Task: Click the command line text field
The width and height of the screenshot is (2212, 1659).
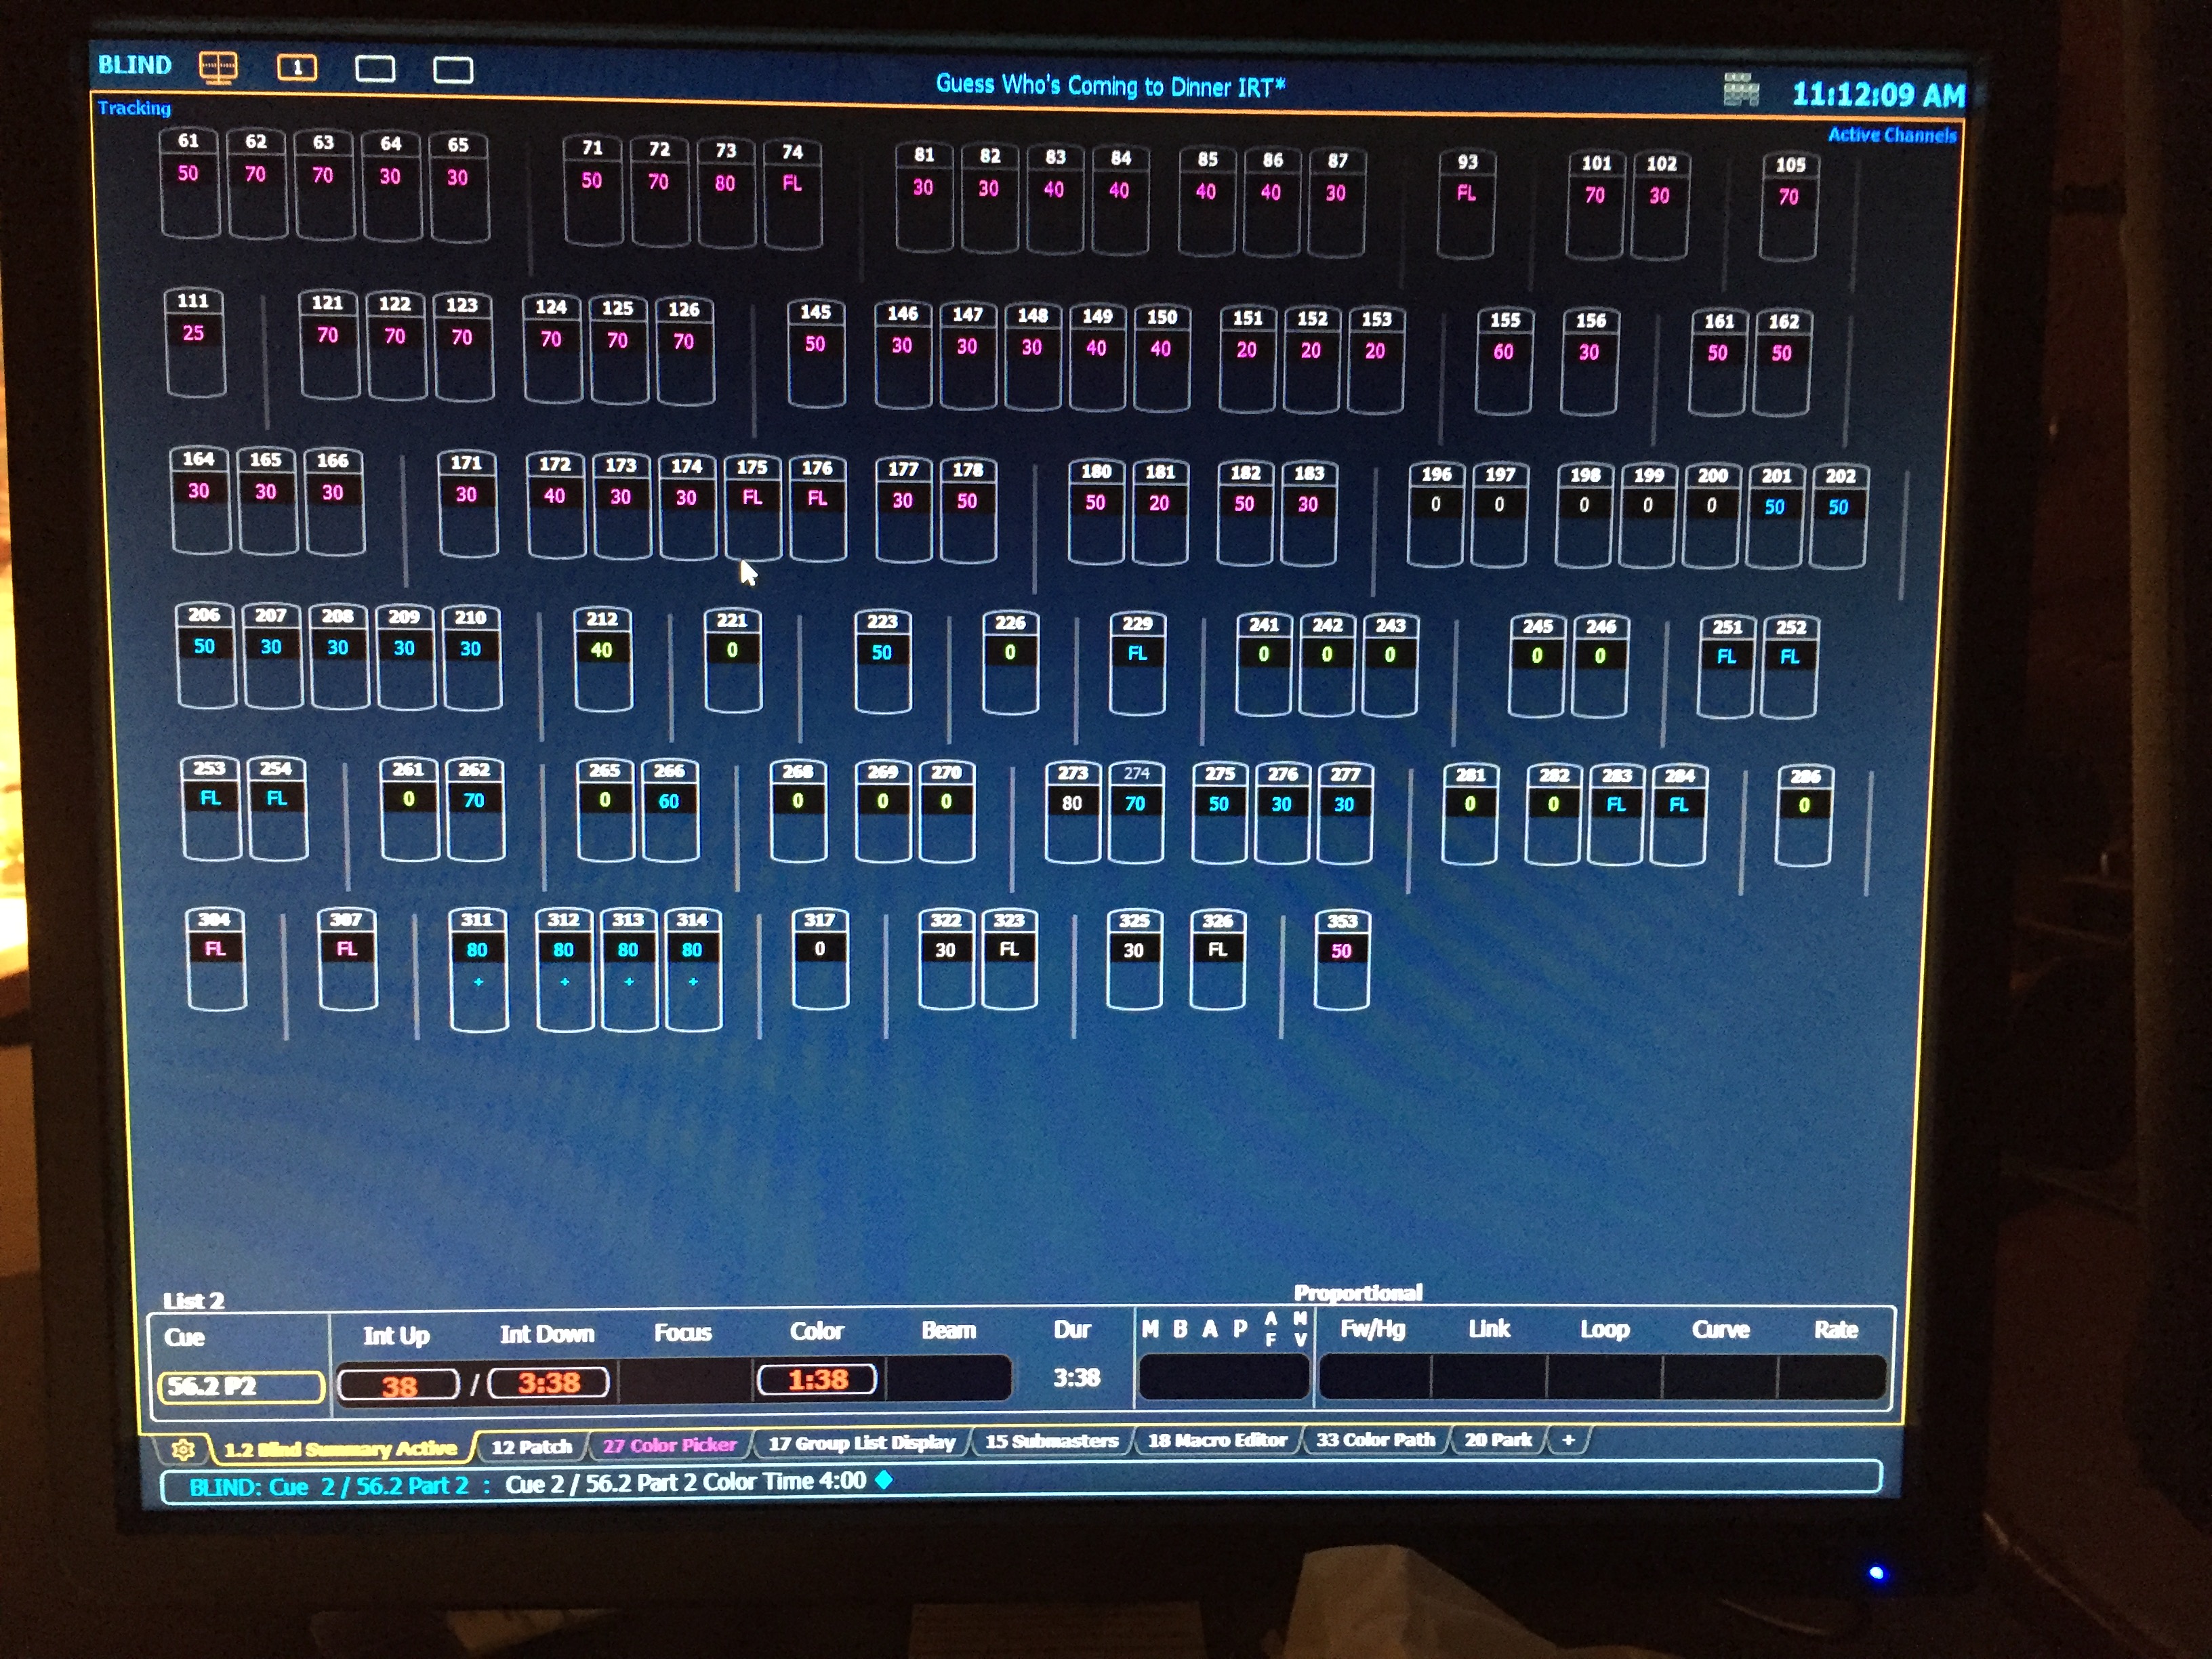Action: (1020, 1483)
